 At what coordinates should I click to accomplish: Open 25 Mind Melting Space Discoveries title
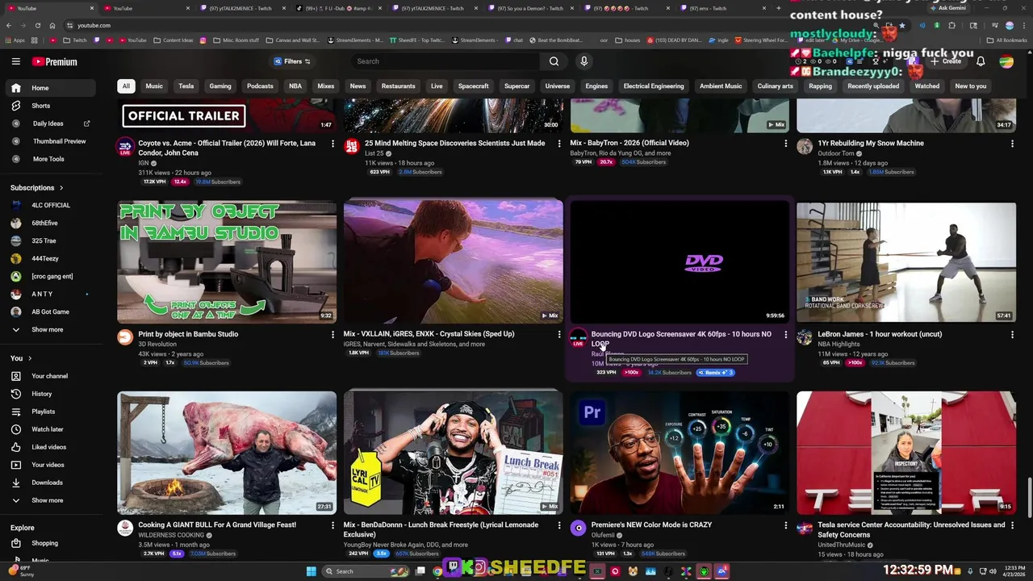(x=454, y=143)
